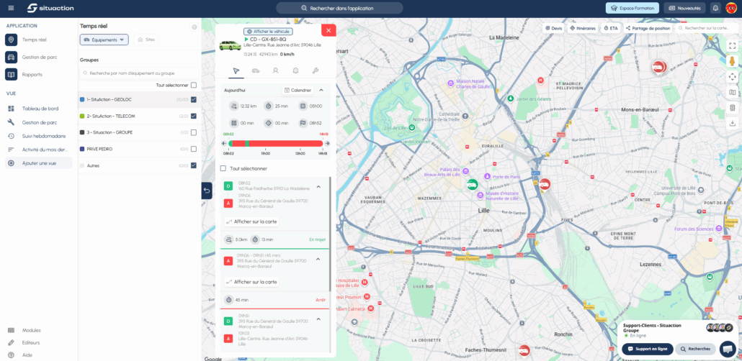
Task: Open the Nouveautés button
Action: tap(684, 8)
